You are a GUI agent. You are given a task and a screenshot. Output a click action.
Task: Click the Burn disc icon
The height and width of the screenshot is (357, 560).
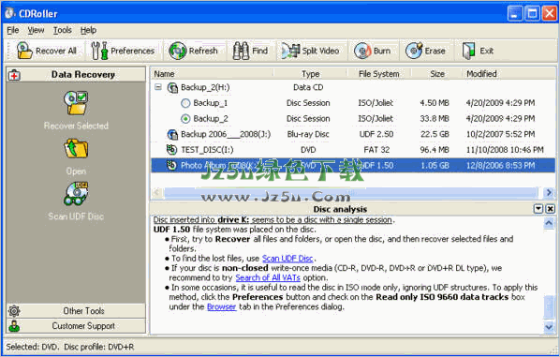click(x=362, y=51)
